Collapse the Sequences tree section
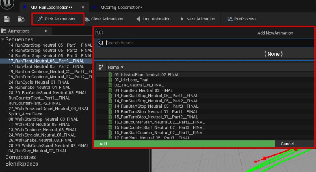The image size is (316, 172). [3, 39]
